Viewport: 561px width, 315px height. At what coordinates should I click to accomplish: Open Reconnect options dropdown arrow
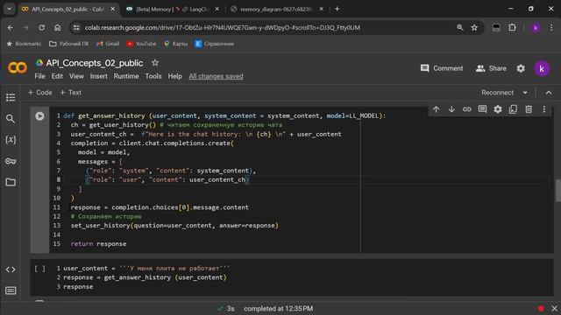[525, 93]
